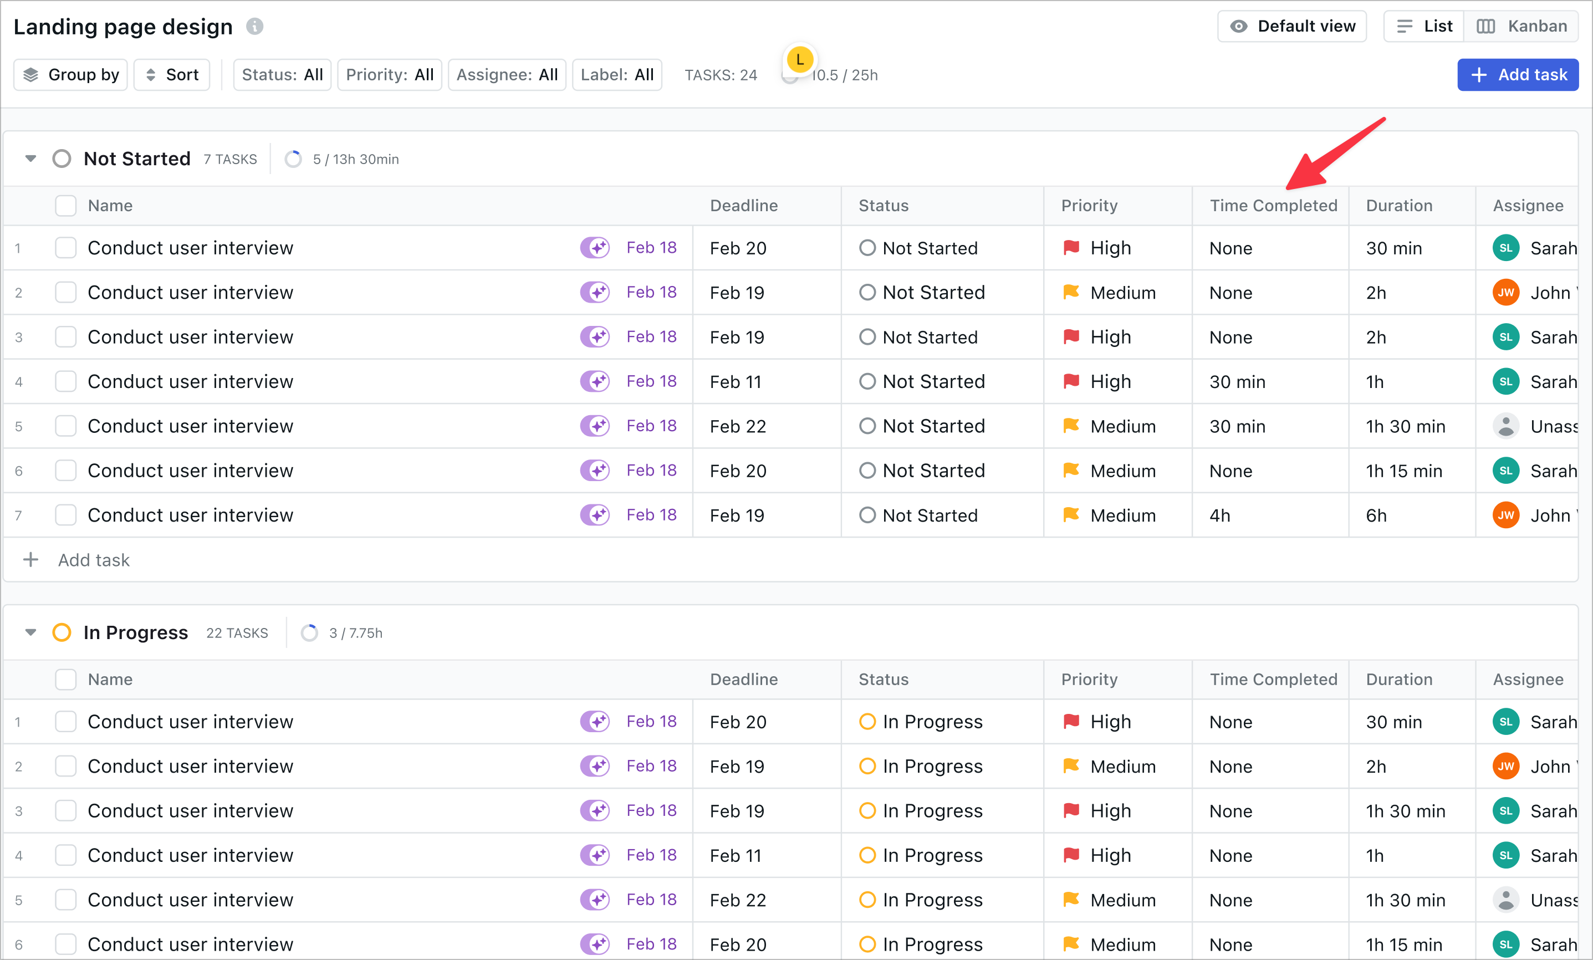Click the progress circle beside In Progress header
The image size is (1593, 960).
coord(310,632)
